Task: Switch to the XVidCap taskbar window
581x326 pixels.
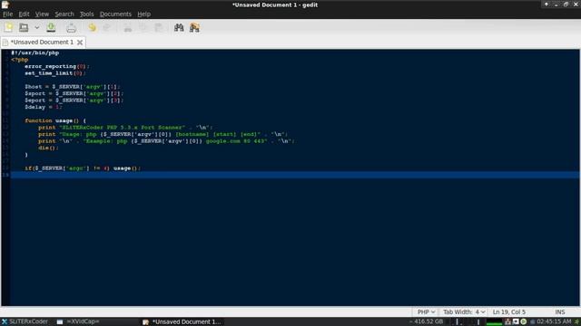Action: pyautogui.click(x=78, y=321)
